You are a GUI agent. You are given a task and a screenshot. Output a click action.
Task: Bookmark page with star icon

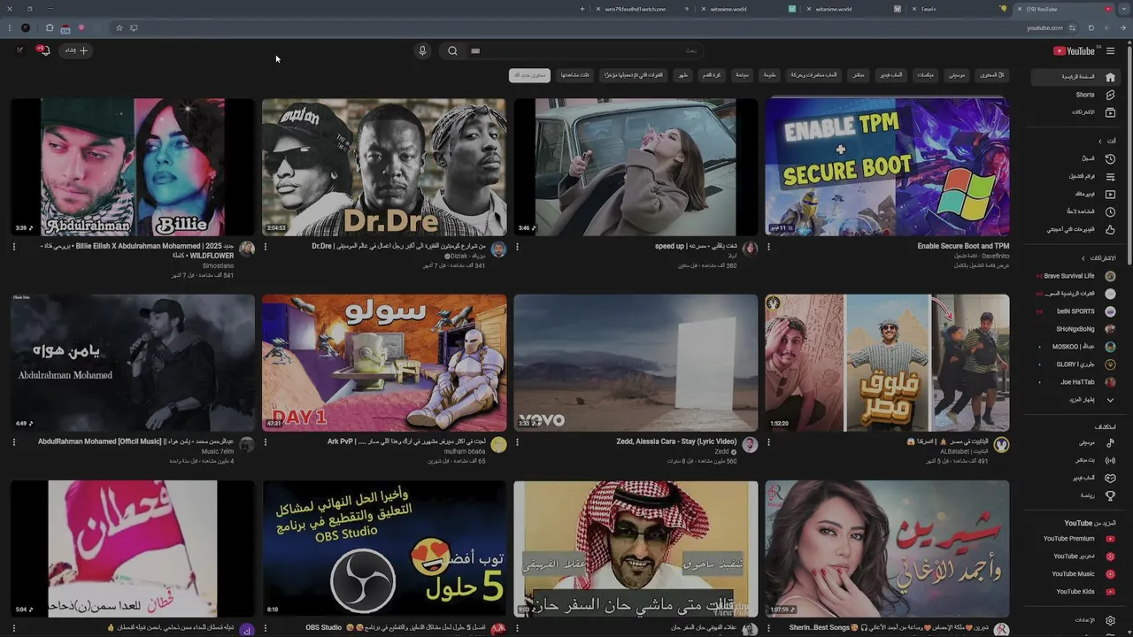tap(119, 28)
